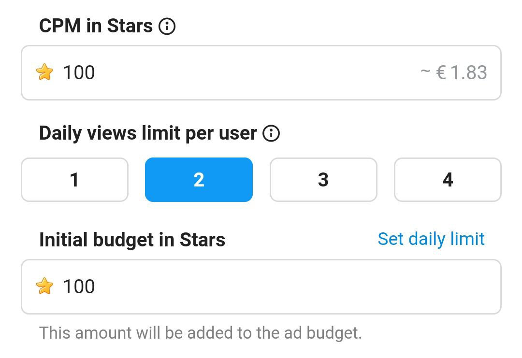Click the tilde before the euro estimate
The image size is (522, 358).
click(425, 72)
